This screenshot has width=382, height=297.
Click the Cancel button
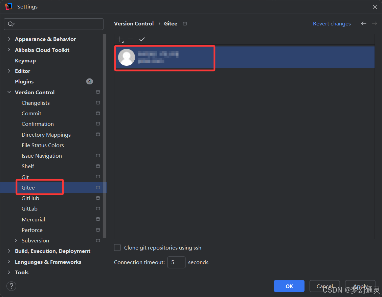pos(324,286)
